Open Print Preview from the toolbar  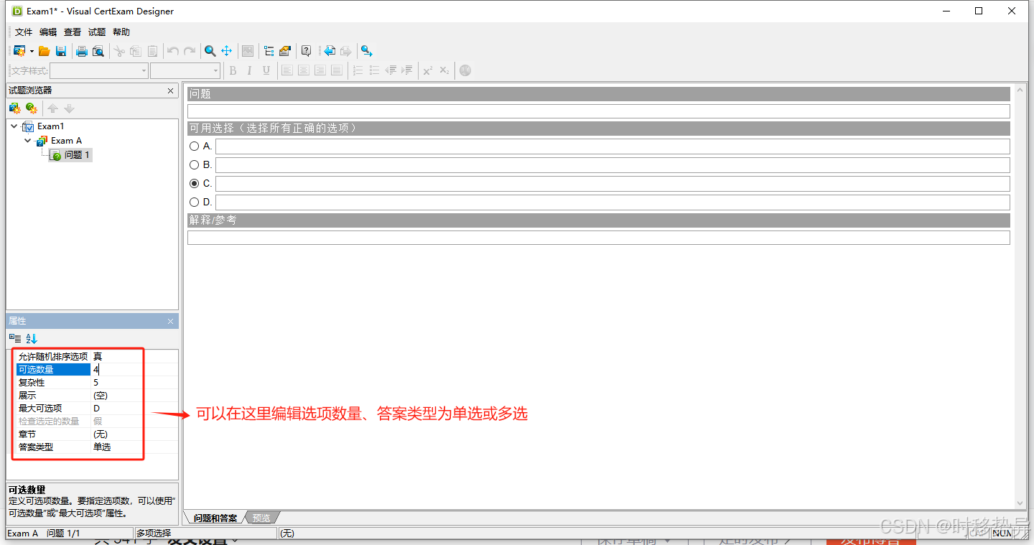tap(98, 51)
